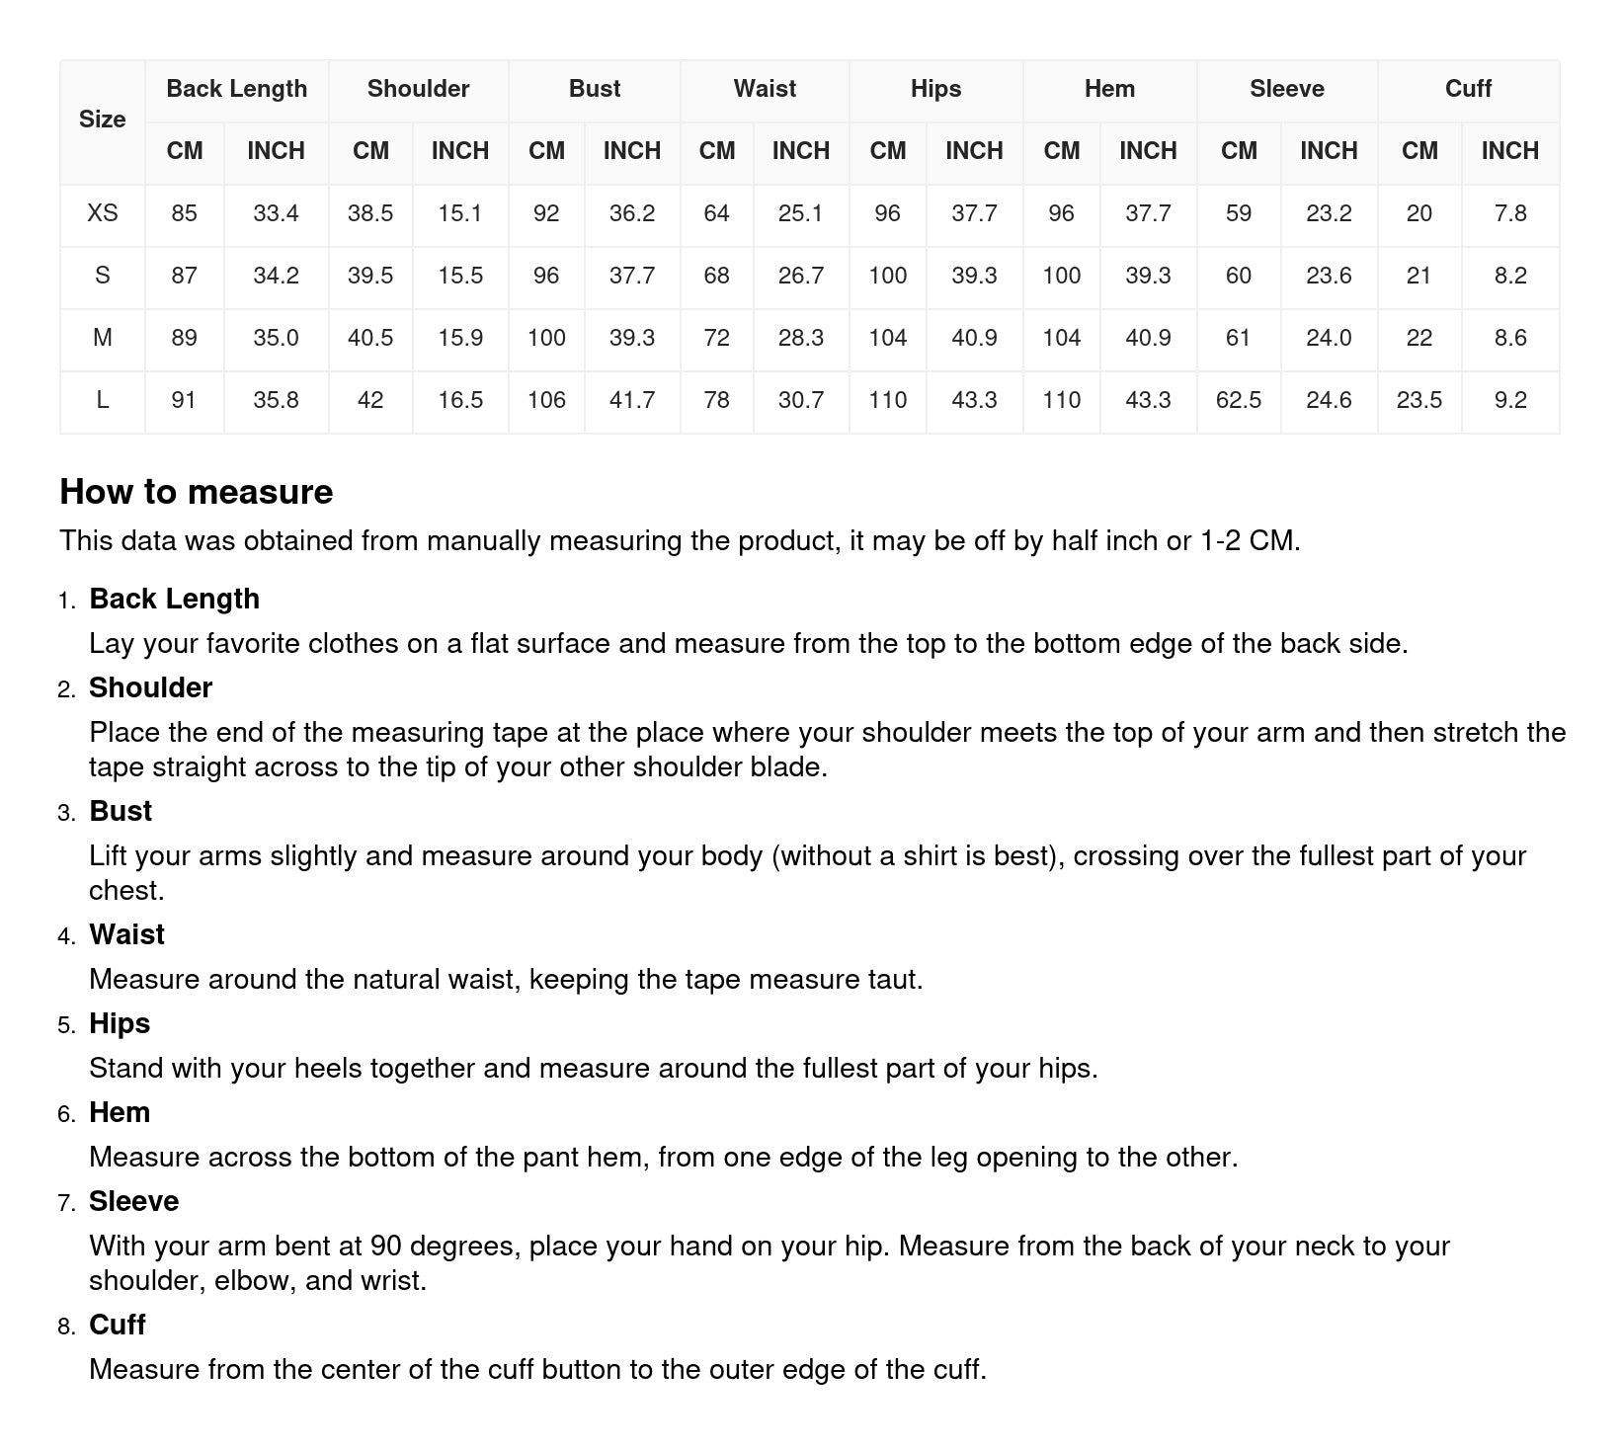Viewport: 1620px width, 1449px height.
Task: Click the Bust header in the table
Action: coord(594,89)
